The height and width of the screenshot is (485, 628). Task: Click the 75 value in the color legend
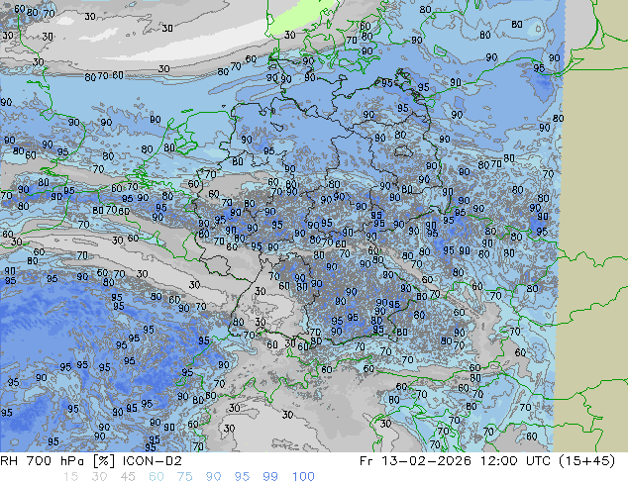pos(184,476)
